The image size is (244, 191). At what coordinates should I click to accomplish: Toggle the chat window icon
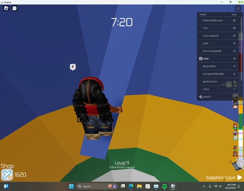15,8
